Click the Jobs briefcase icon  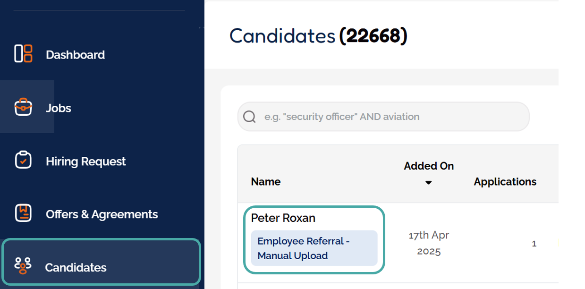point(23,107)
